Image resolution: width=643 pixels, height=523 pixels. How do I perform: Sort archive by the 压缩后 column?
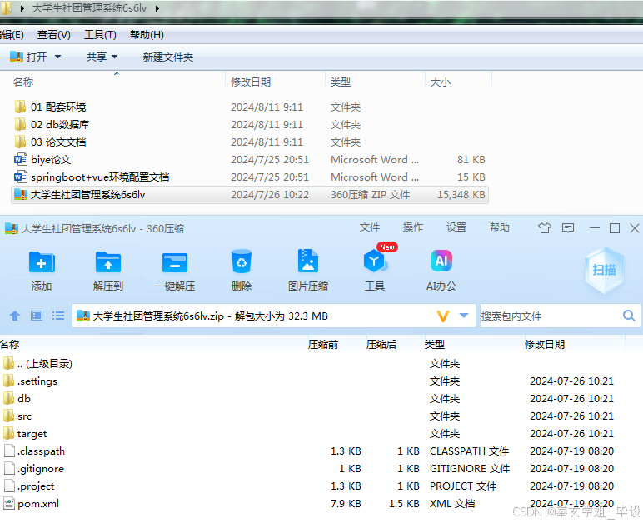pyautogui.click(x=381, y=344)
